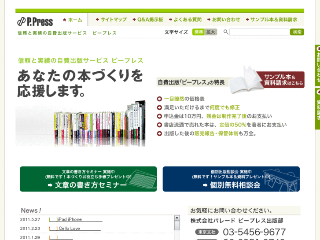Open side tab 資料請求 on right edge
Image resolution: width=320 pixels, height=240 pixels.
pos(317,109)
